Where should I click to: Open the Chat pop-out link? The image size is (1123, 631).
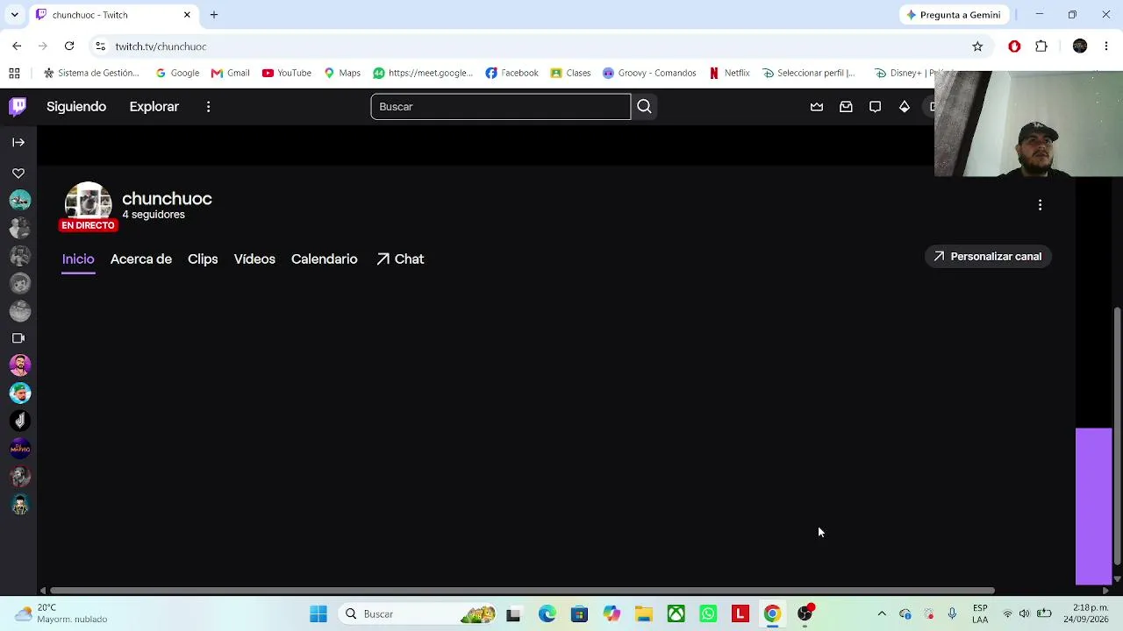400,259
